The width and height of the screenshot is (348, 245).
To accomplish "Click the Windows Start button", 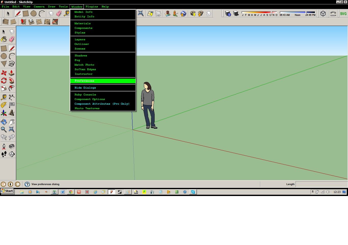I will (x=7, y=191).
